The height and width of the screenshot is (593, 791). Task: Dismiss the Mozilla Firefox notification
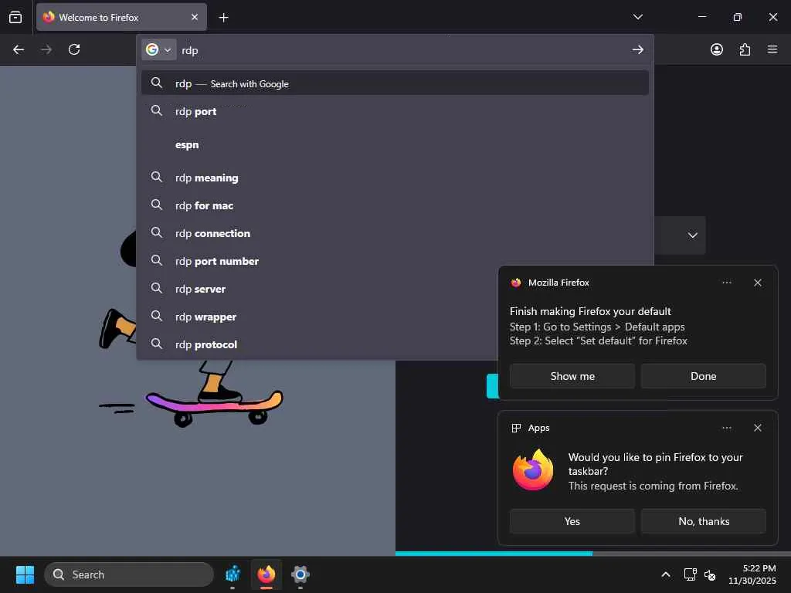[x=757, y=283]
